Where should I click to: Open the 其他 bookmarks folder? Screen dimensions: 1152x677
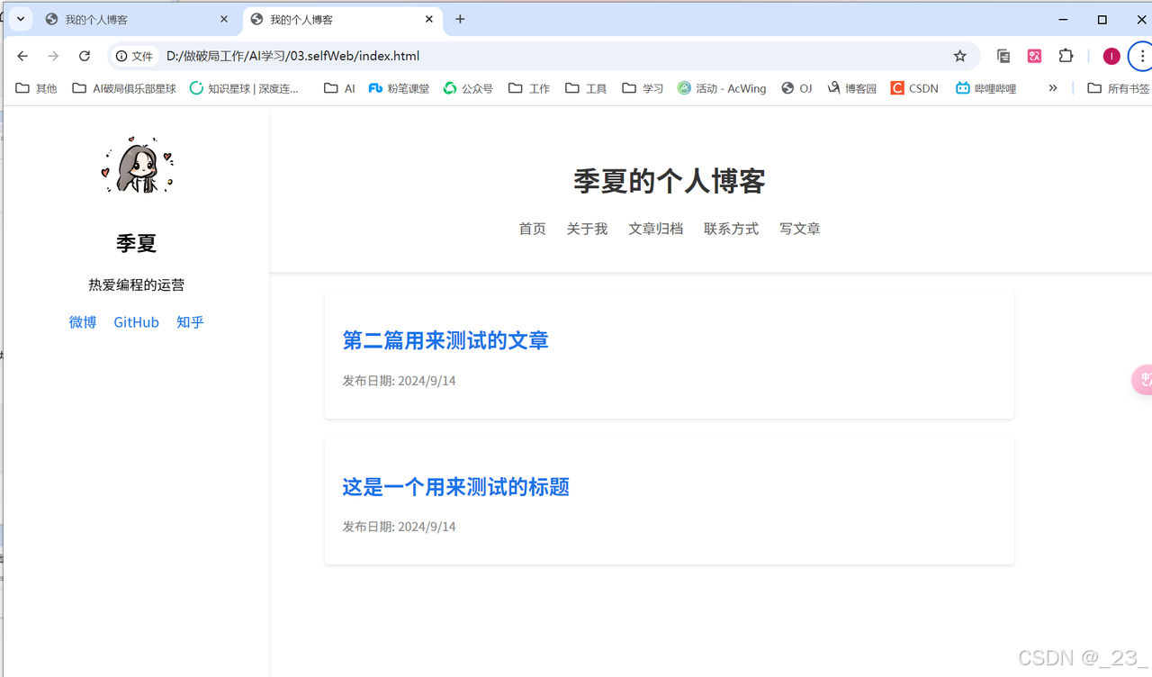click(36, 87)
